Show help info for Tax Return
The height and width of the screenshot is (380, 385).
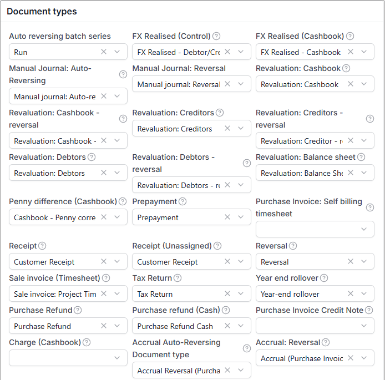(178, 278)
